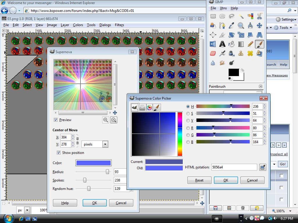
Task: Select the Fuzzy Select magic wand tool
Action: click(241, 16)
